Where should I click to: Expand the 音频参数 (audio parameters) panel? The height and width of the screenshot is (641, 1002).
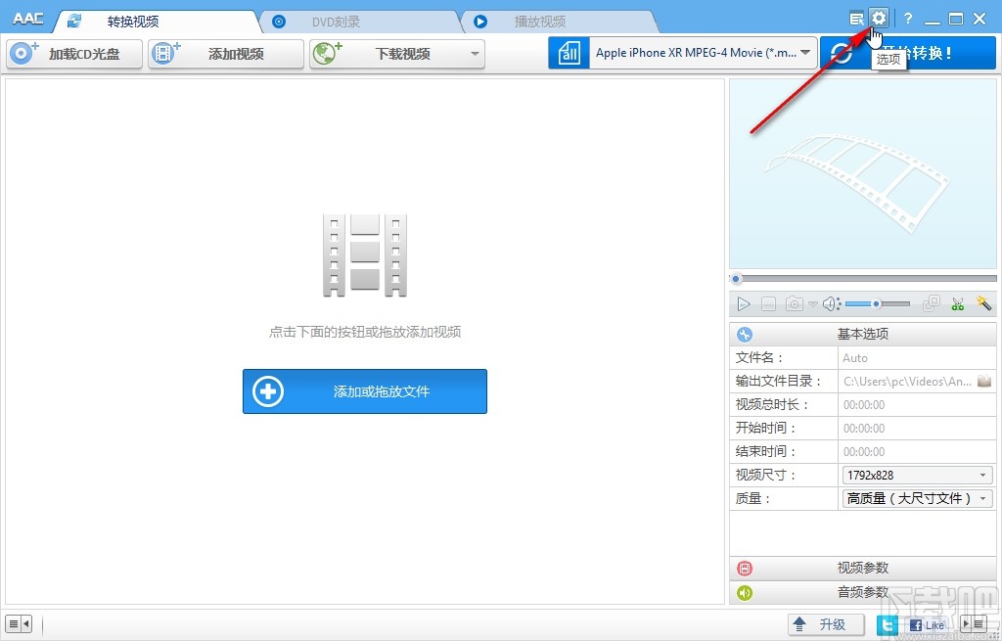(x=862, y=592)
